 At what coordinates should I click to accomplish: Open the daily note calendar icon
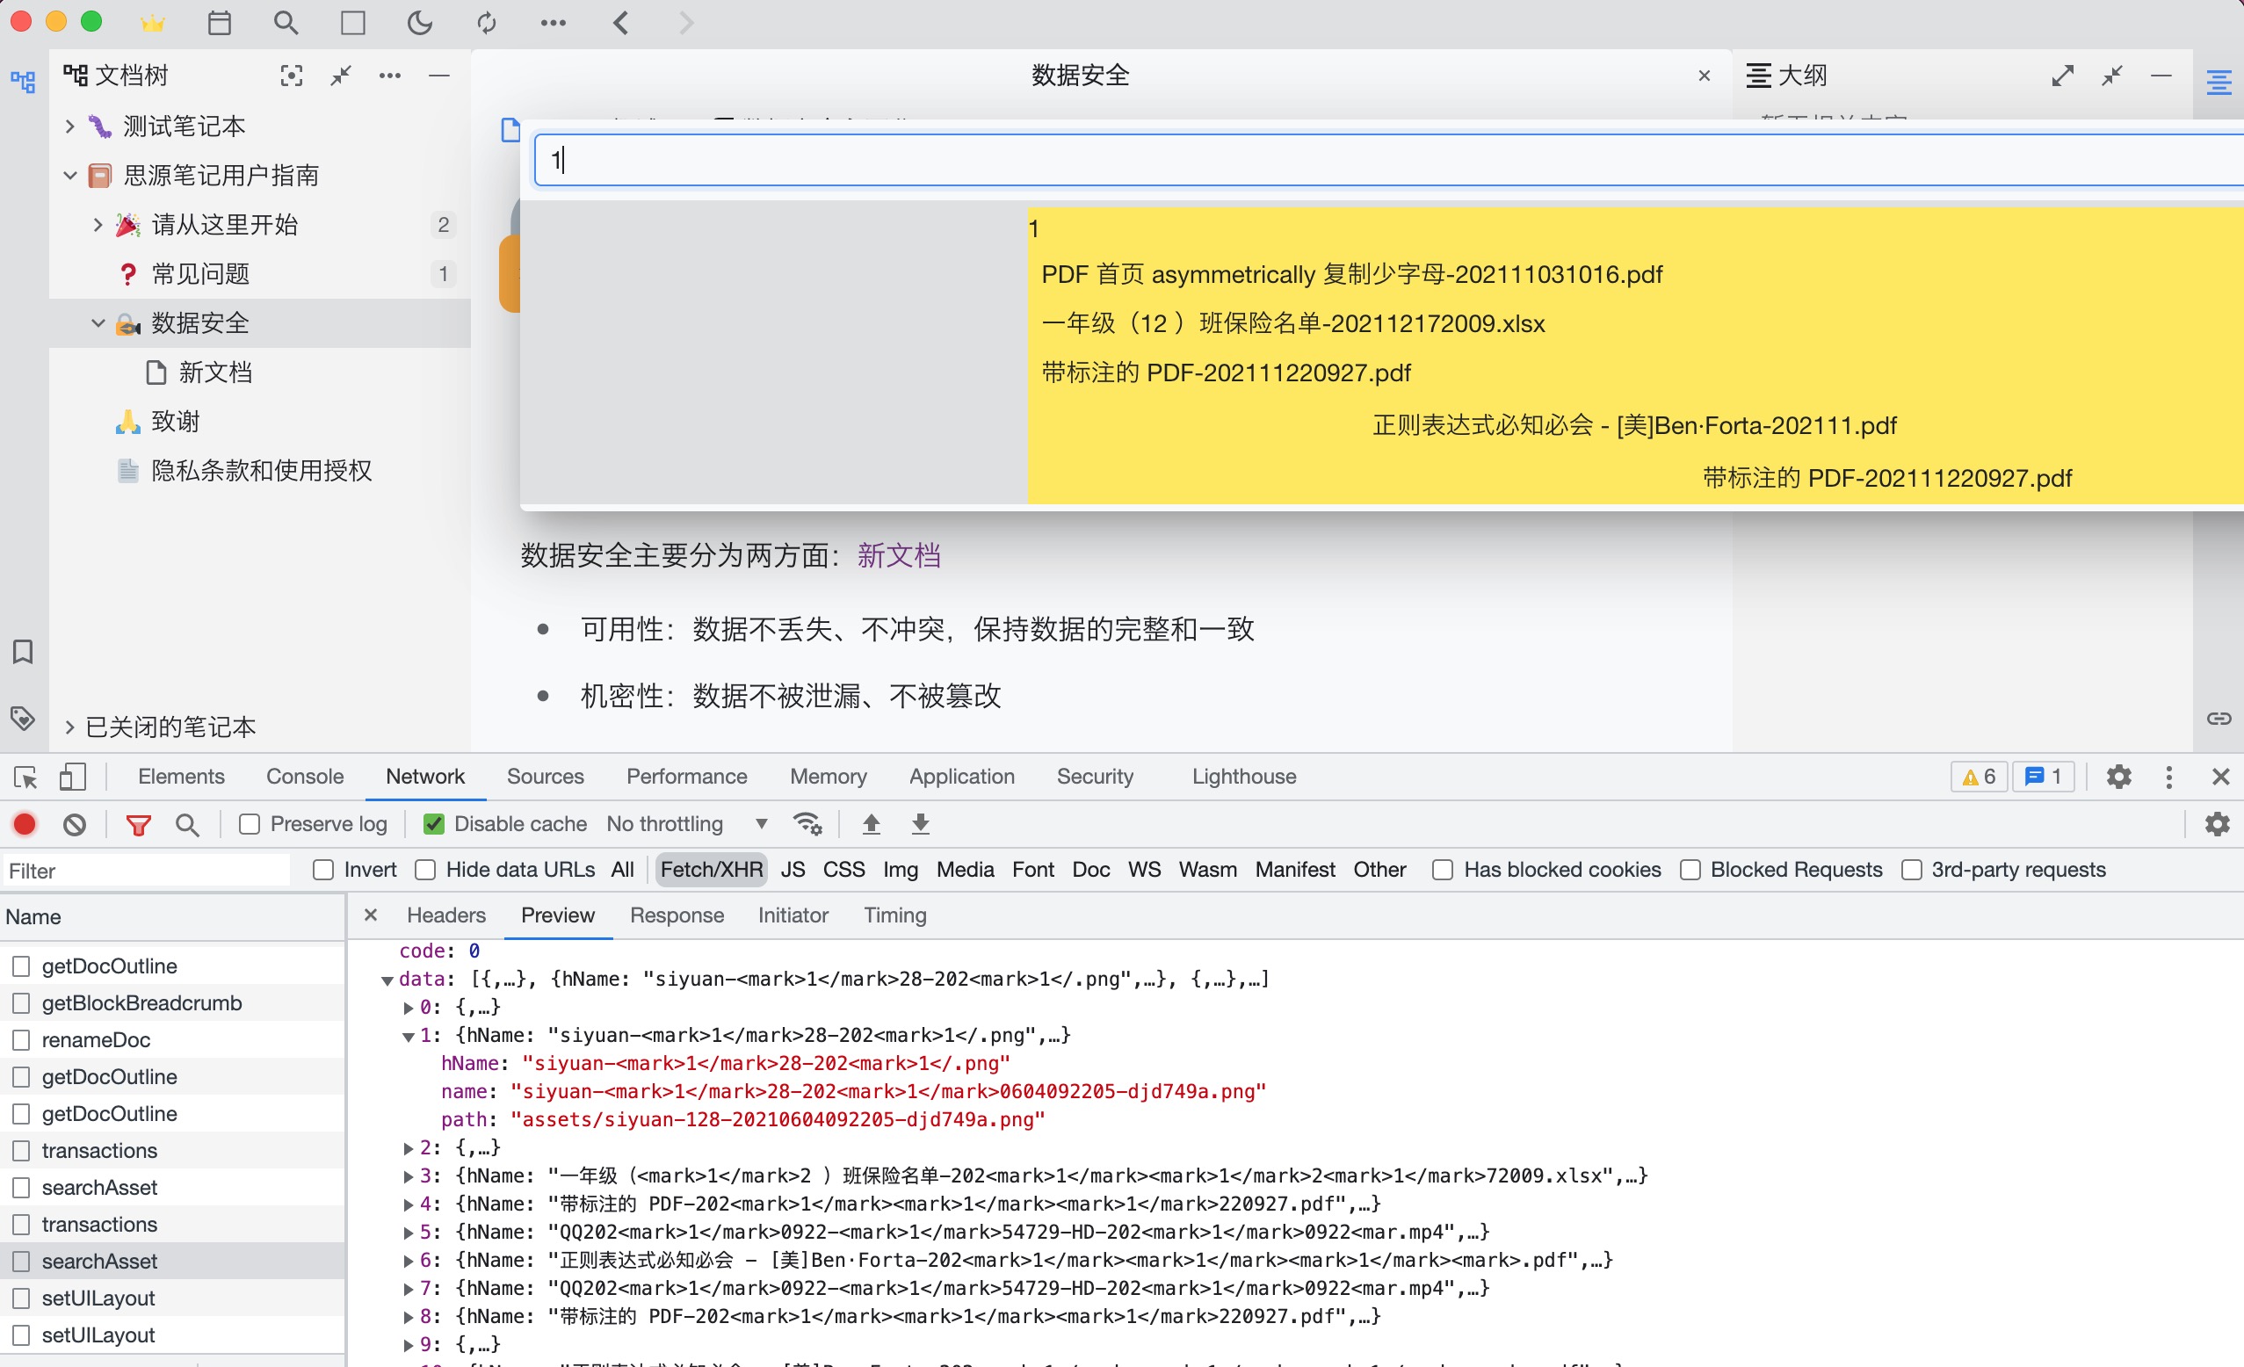220,23
